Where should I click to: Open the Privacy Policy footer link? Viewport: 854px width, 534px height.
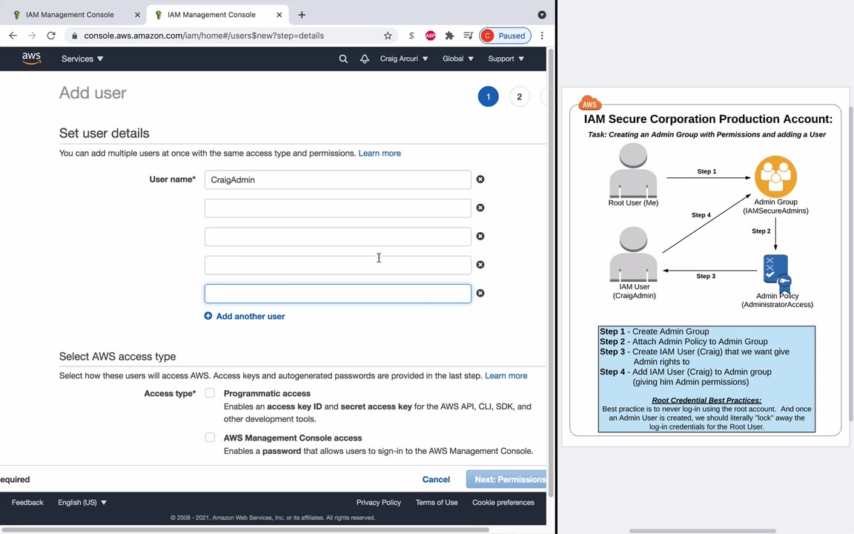pyautogui.click(x=379, y=502)
